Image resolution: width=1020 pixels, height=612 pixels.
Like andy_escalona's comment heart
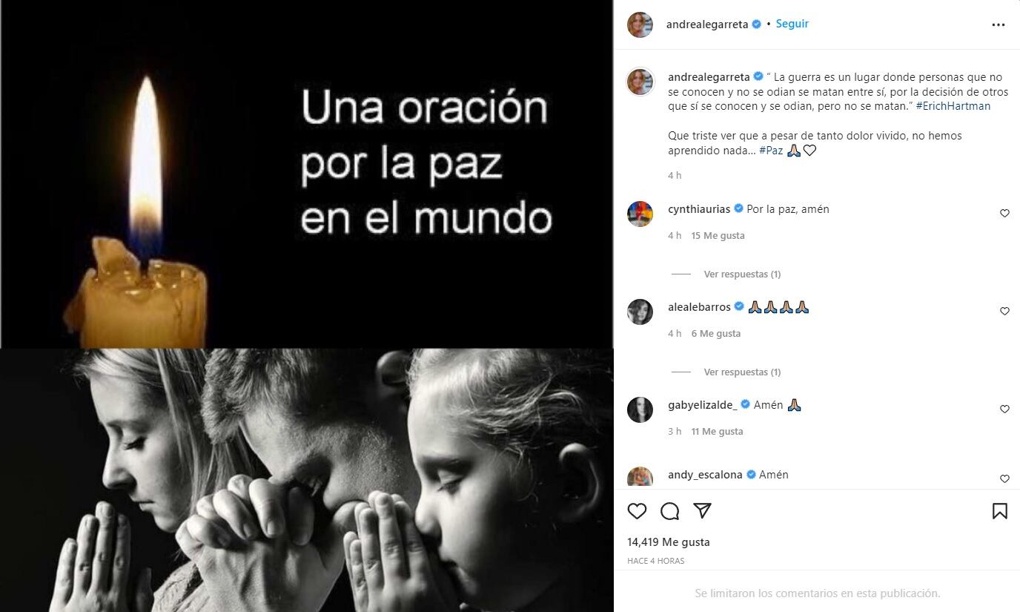point(1004,479)
